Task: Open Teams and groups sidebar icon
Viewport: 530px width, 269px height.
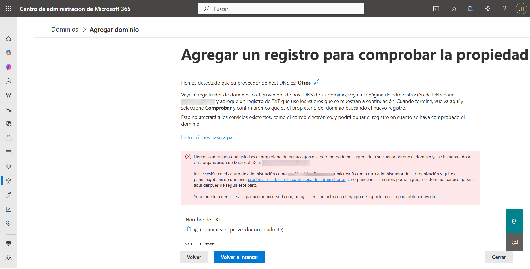Action: tap(9, 95)
